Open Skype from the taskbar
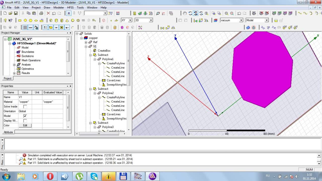The height and width of the screenshot is (181, 322). [x=94, y=176]
